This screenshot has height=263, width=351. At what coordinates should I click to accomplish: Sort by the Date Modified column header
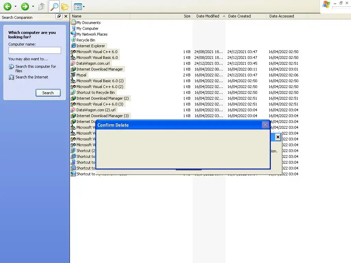pos(209,16)
